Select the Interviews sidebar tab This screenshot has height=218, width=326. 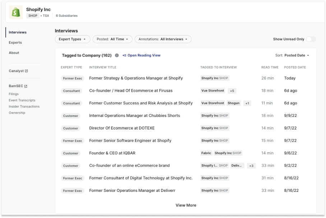(18, 32)
